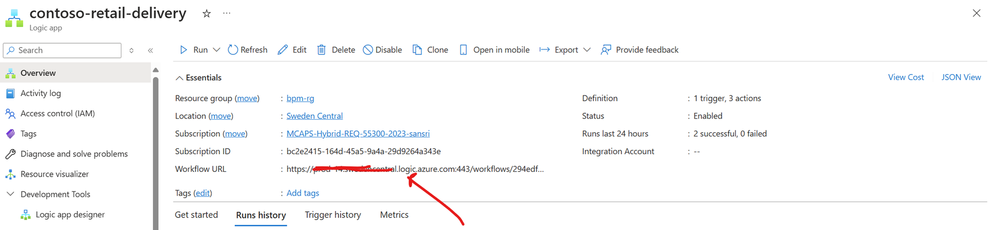Image resolution: width=988 pixels, height=230 pixels.
Task: Switch to the Metrics tab
Action: pyautogui.click(x=394, y=214)
